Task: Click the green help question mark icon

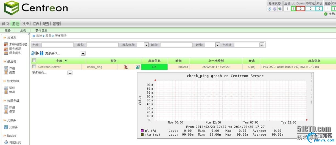Action: coord(326,14)
